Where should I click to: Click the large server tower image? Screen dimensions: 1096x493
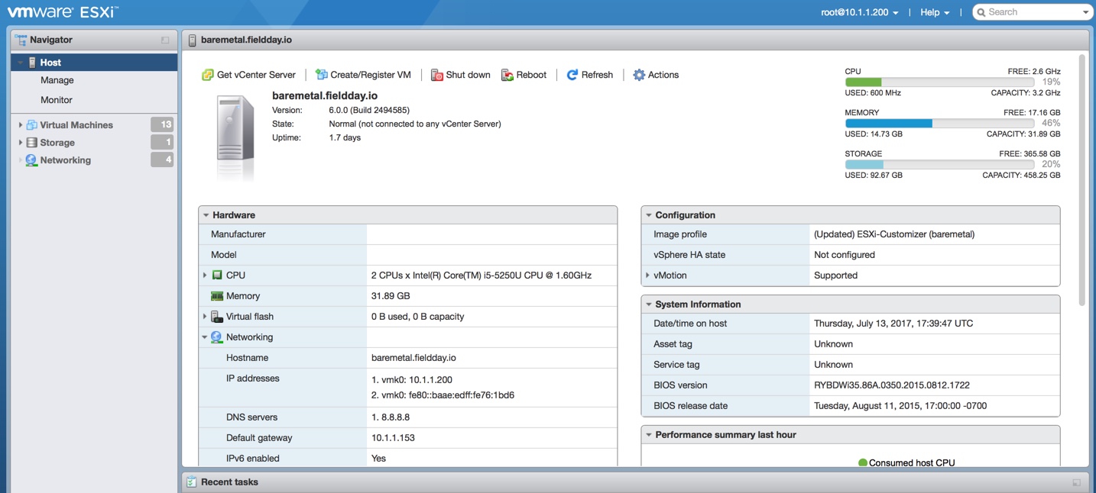pyautogui.click(x=235, y=128)
